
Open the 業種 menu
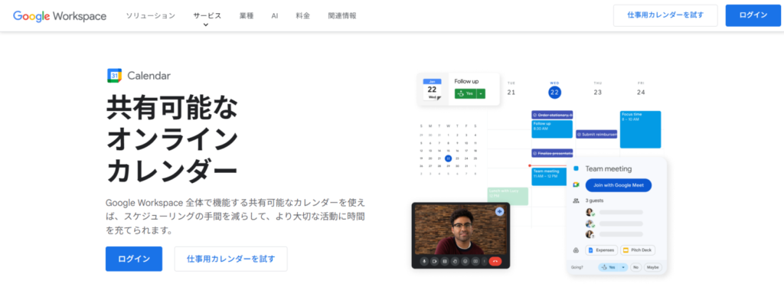tap(247, 16)
